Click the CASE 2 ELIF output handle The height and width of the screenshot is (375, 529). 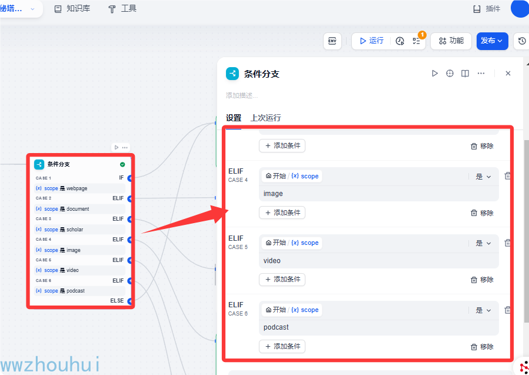(x=129, y=198)
